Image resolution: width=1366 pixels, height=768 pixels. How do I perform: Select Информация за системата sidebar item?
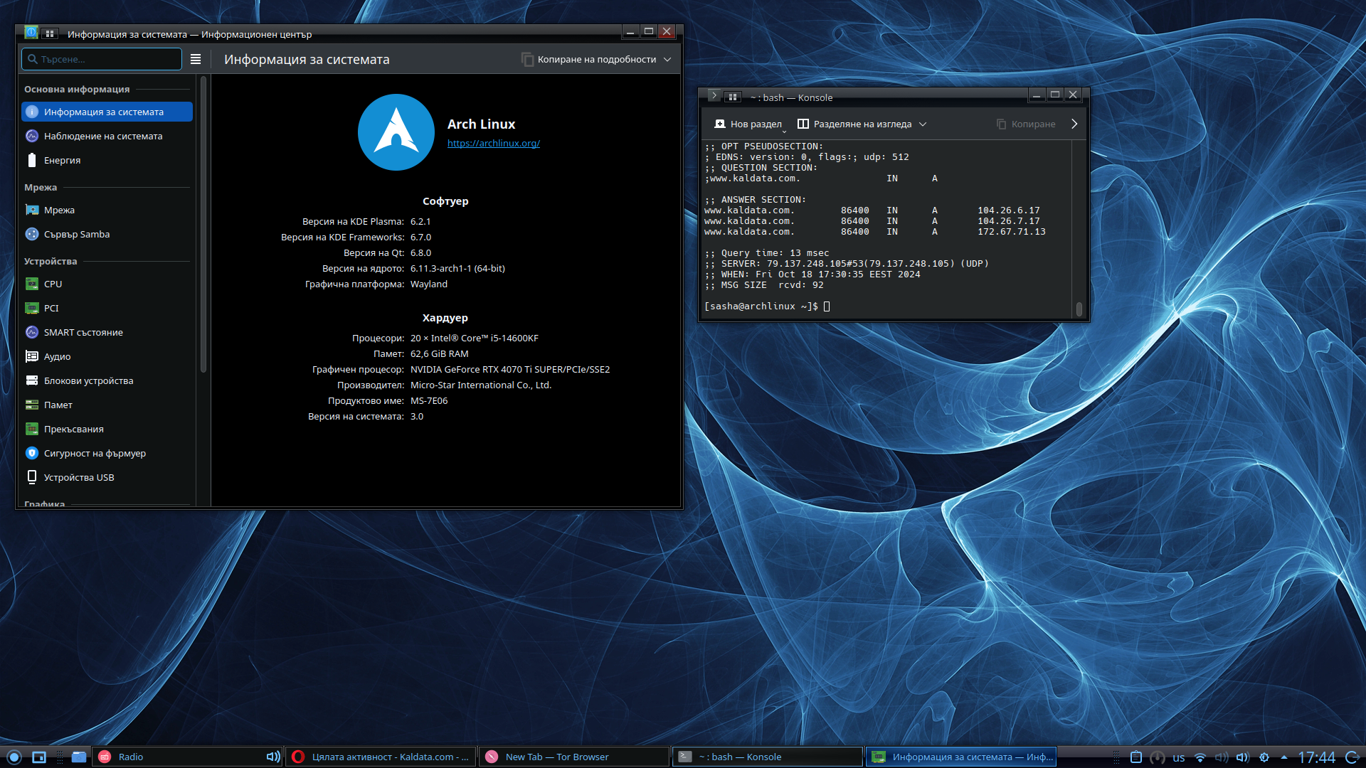pos(107,112)
